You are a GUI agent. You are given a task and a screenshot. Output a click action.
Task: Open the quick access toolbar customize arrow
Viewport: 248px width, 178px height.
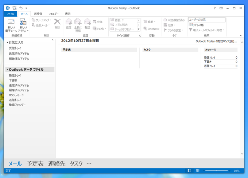pos(26,8)
